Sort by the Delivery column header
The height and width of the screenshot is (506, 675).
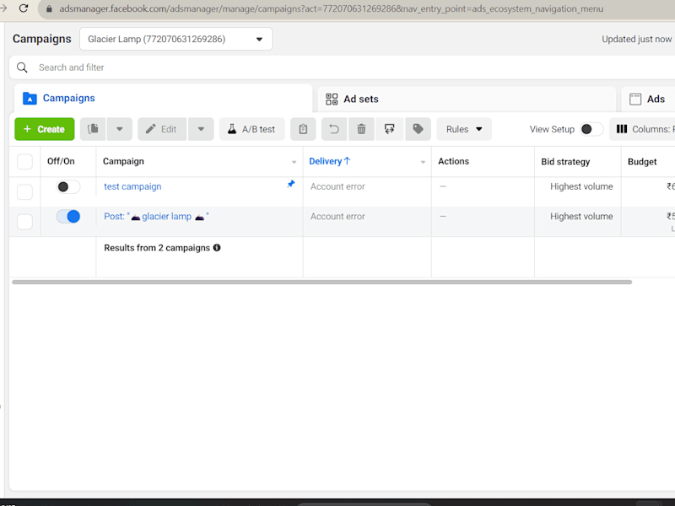330,161
